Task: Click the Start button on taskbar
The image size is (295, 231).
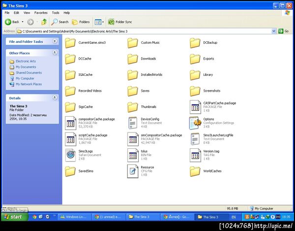Action: [13, 217]
